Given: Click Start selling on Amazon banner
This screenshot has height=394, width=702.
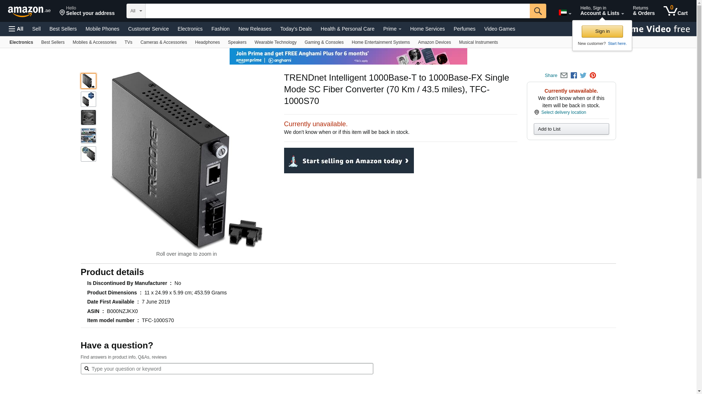Looking at the screenshot, I should [349, 161].
